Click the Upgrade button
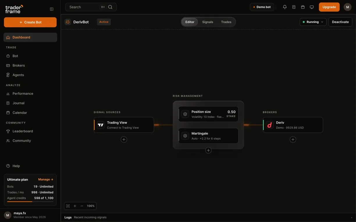This screenshot has width=356, height=222. tap(329, 7)
